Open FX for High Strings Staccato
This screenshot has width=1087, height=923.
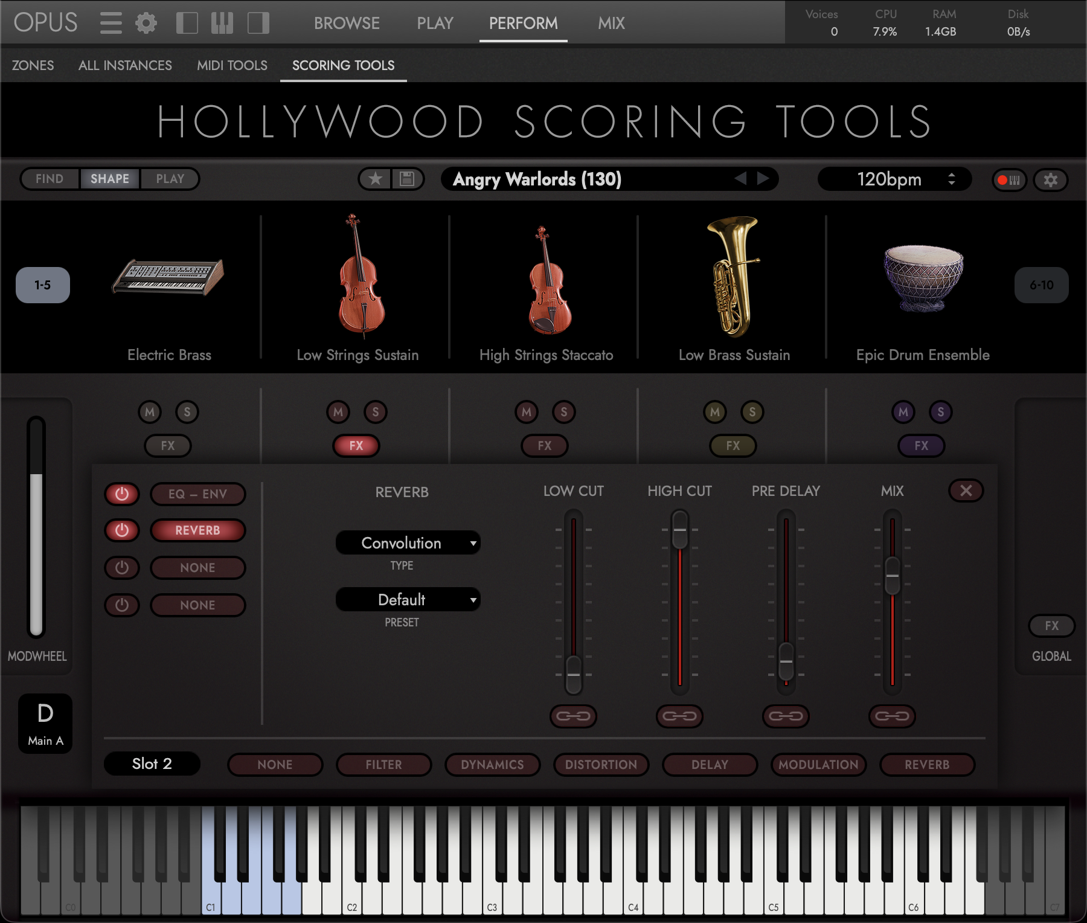pyautogui.click(x=545, y=446)
